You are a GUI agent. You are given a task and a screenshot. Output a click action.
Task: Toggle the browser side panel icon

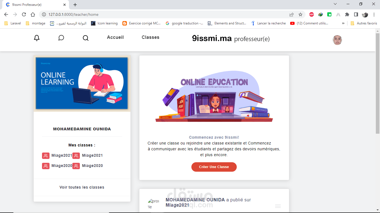(356, 14)
